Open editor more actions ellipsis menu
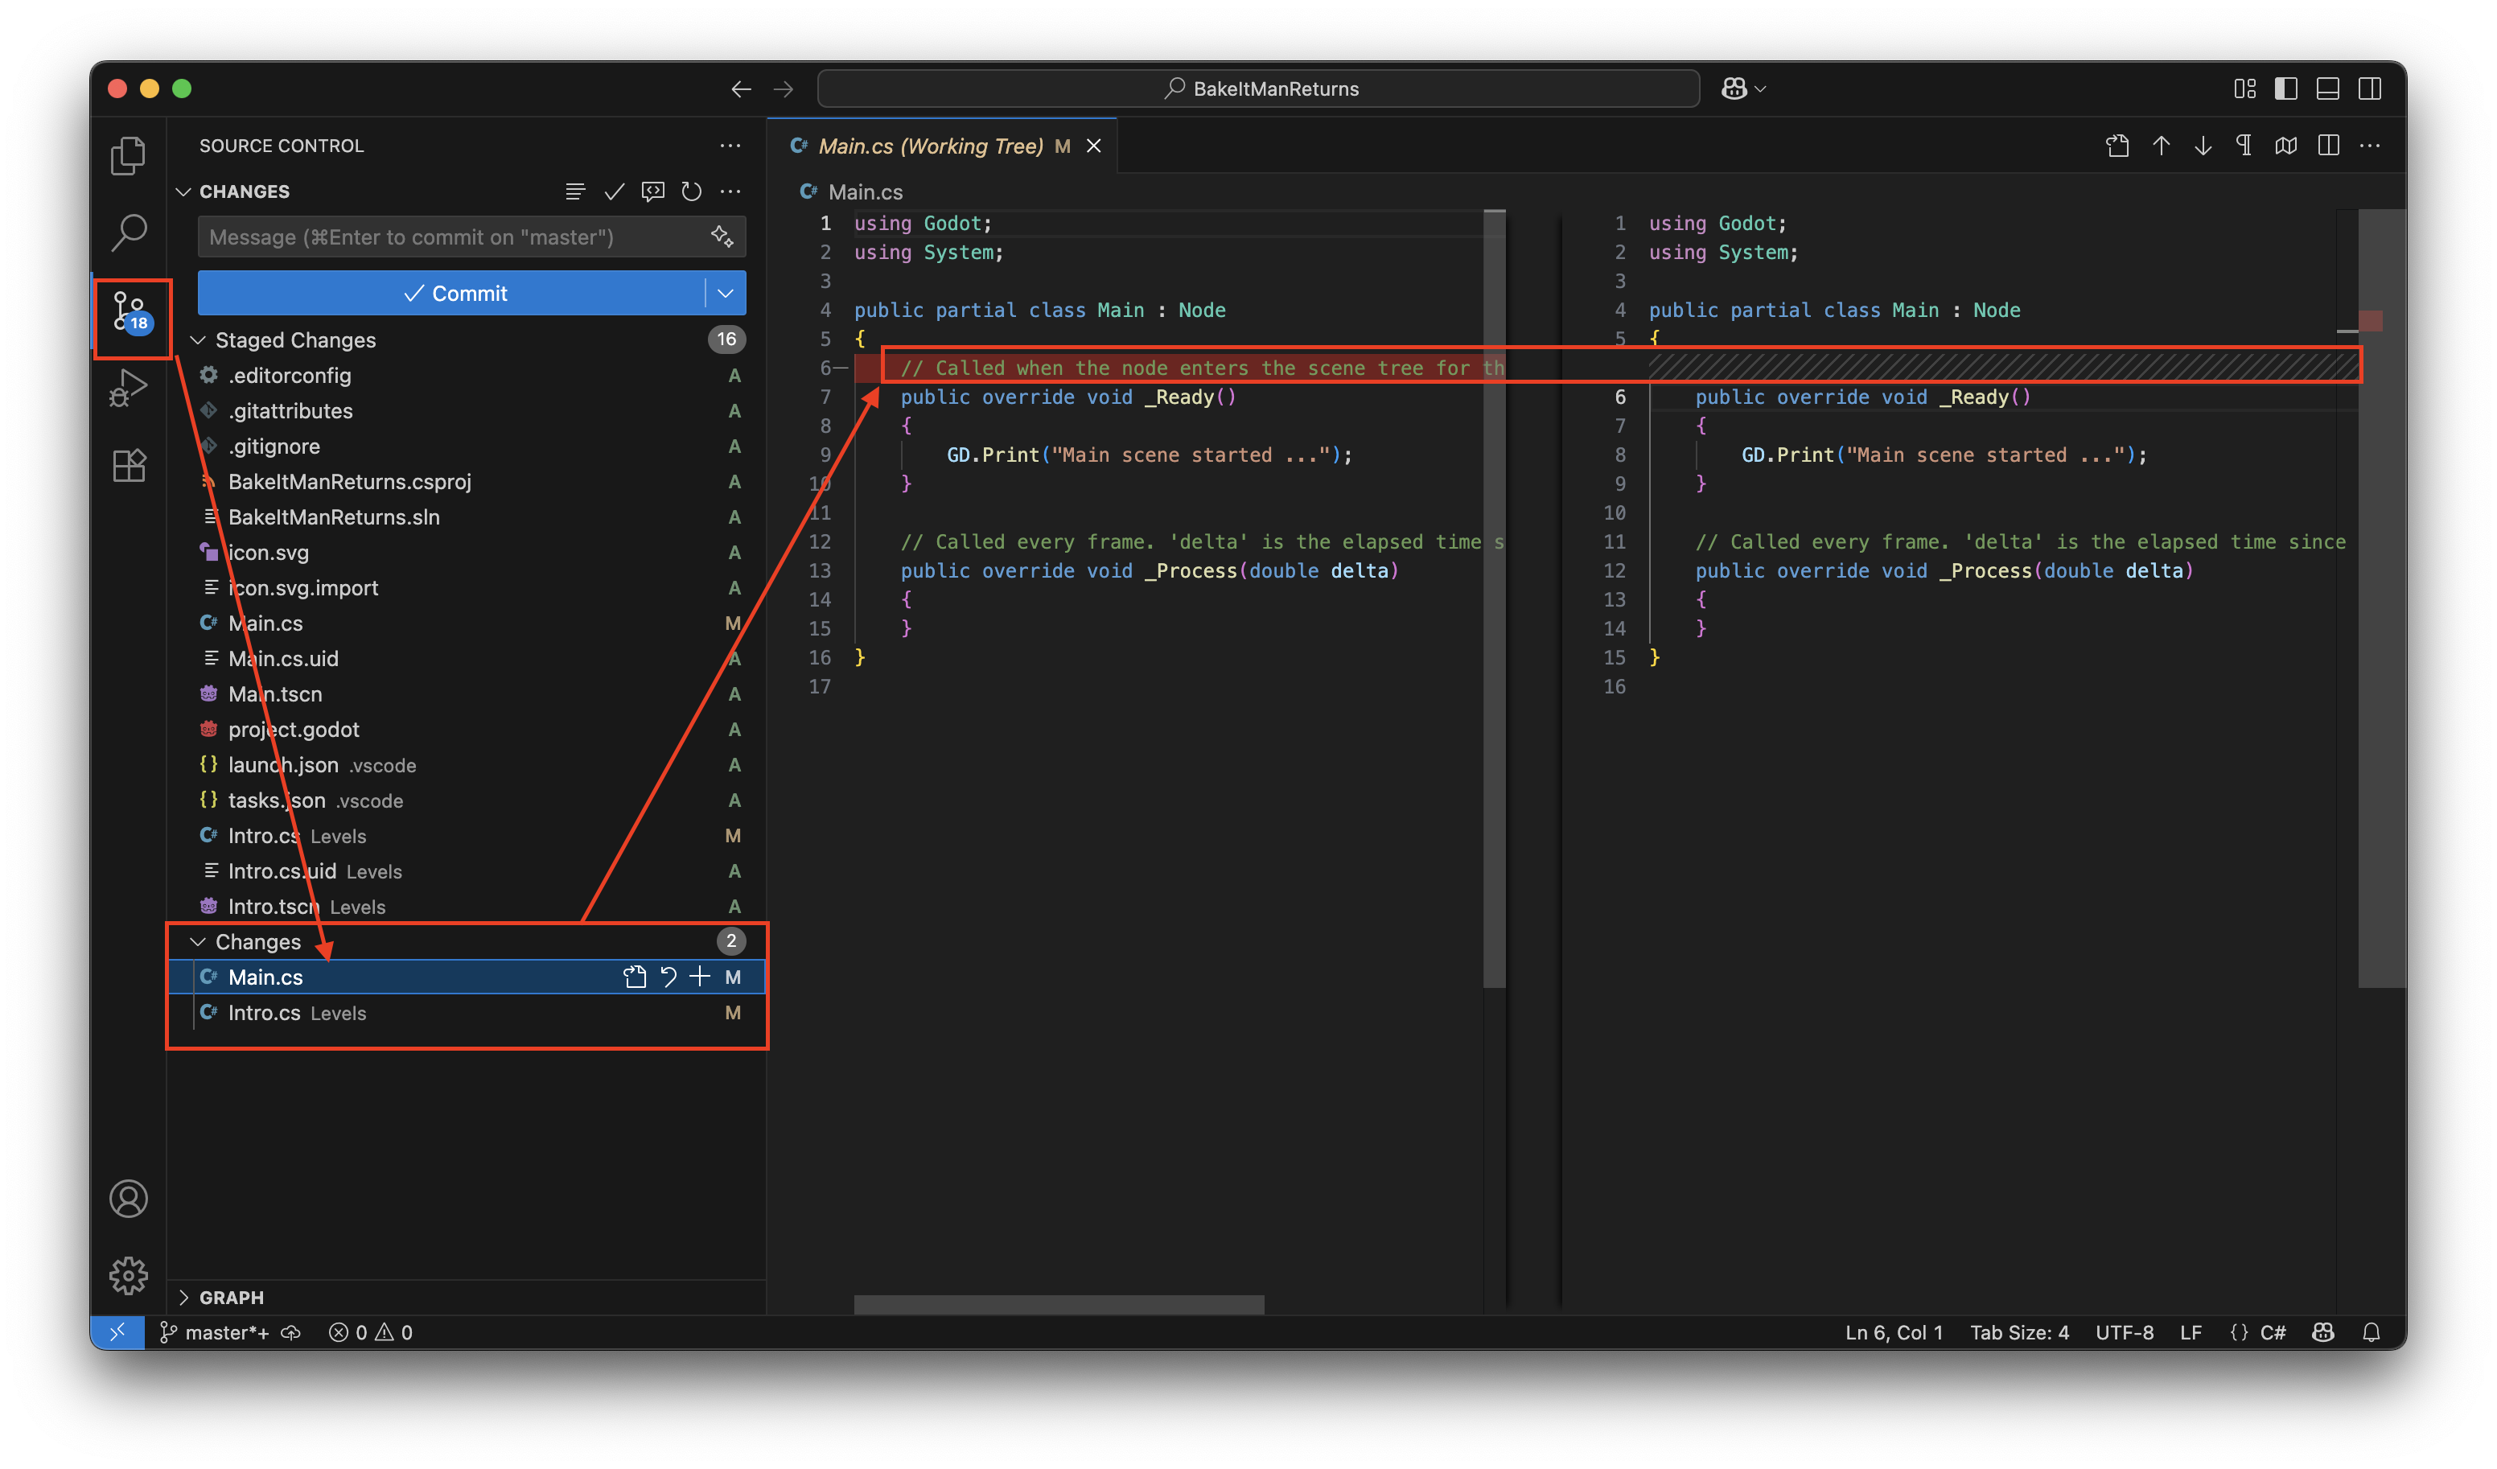 pos(2370,146)
